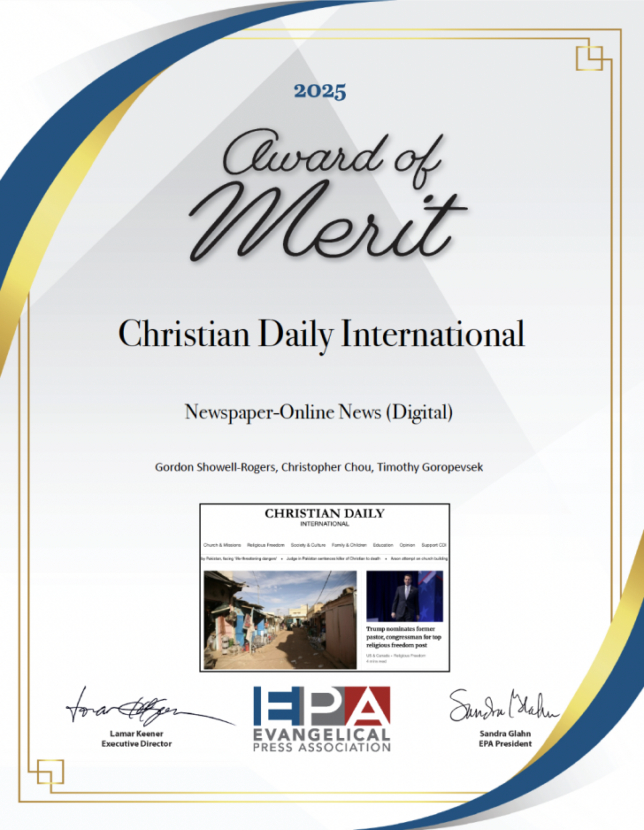Image resolution: width=644 pixels, height=830 pixels.
Task: Click the 'EVANGELICAL' text under the logo
Action: coord(322,734)
